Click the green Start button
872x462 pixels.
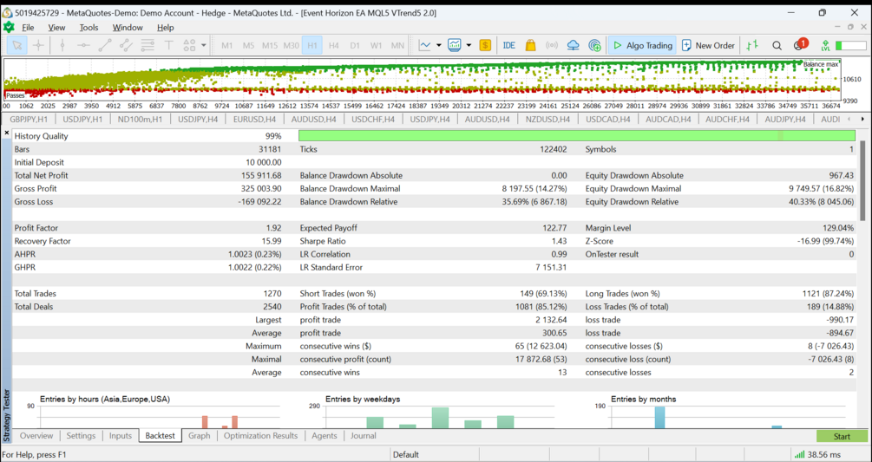(842, 437)
